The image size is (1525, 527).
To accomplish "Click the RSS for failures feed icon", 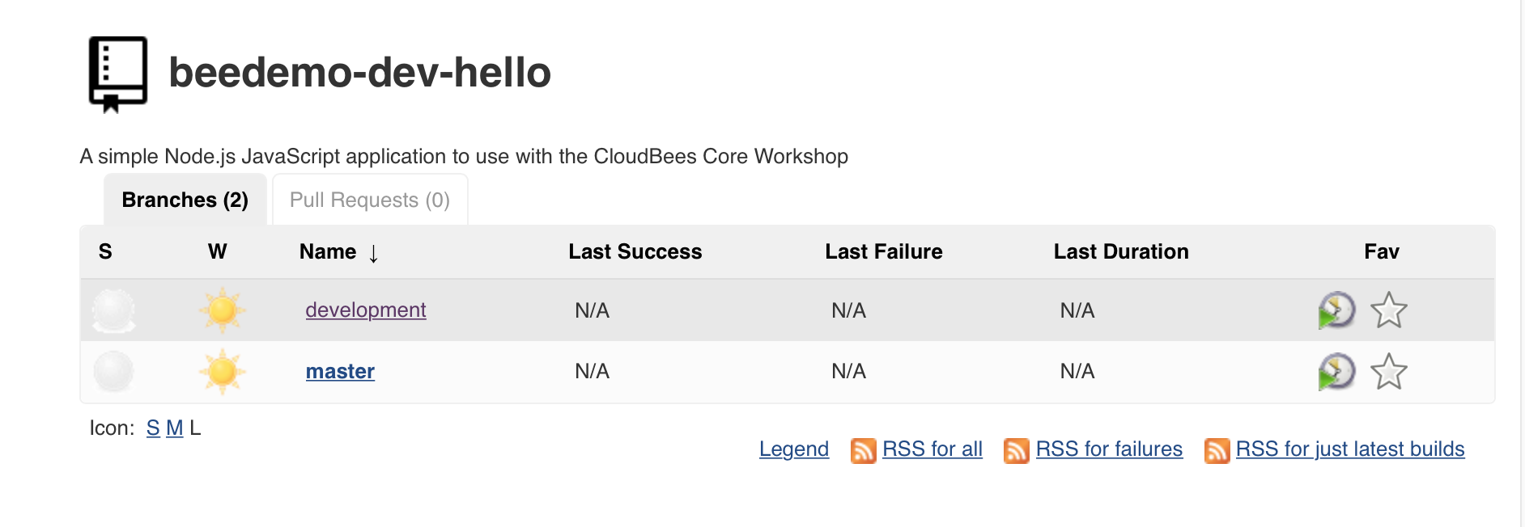I will [x=1017, y=450].
